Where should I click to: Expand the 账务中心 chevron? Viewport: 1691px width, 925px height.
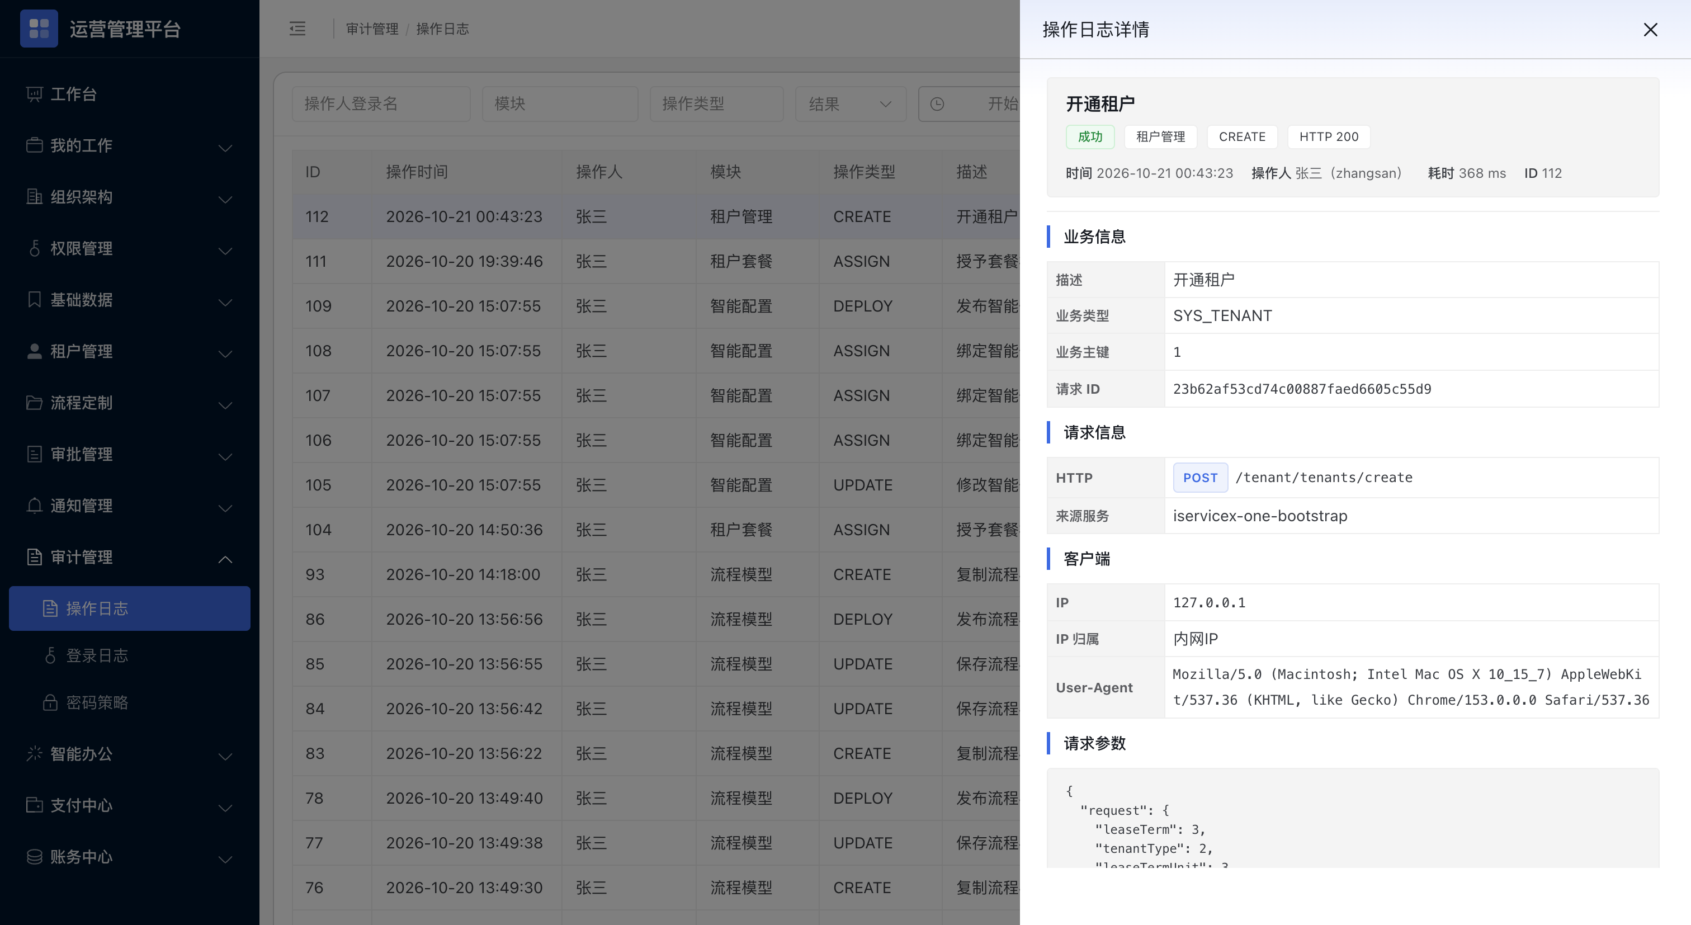click(225, 860)
